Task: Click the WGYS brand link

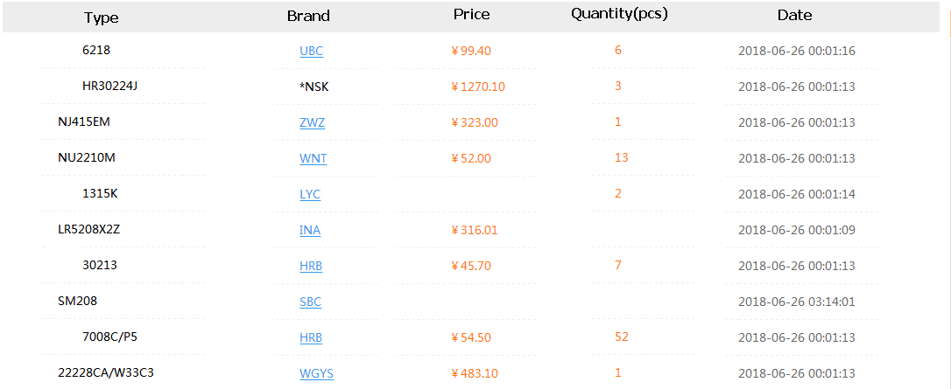Action: pyautogui.click(x=316, y=373)
